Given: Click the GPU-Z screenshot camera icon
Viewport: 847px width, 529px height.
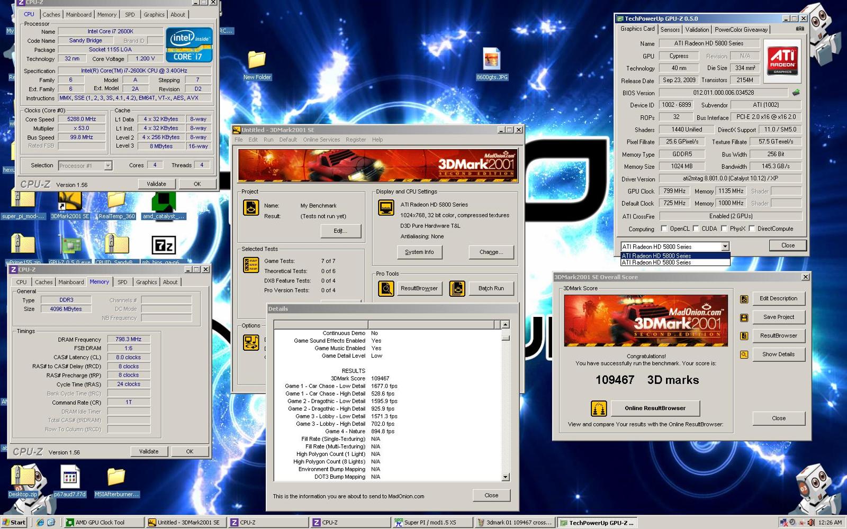Looking at the screenshot, I should [800, 29].
